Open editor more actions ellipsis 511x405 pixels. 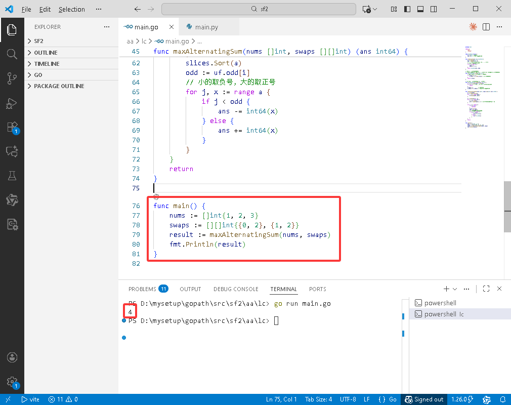pyautogui.click(x=499, y=27)
